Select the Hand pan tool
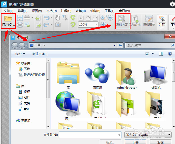 tap(57, 18)
